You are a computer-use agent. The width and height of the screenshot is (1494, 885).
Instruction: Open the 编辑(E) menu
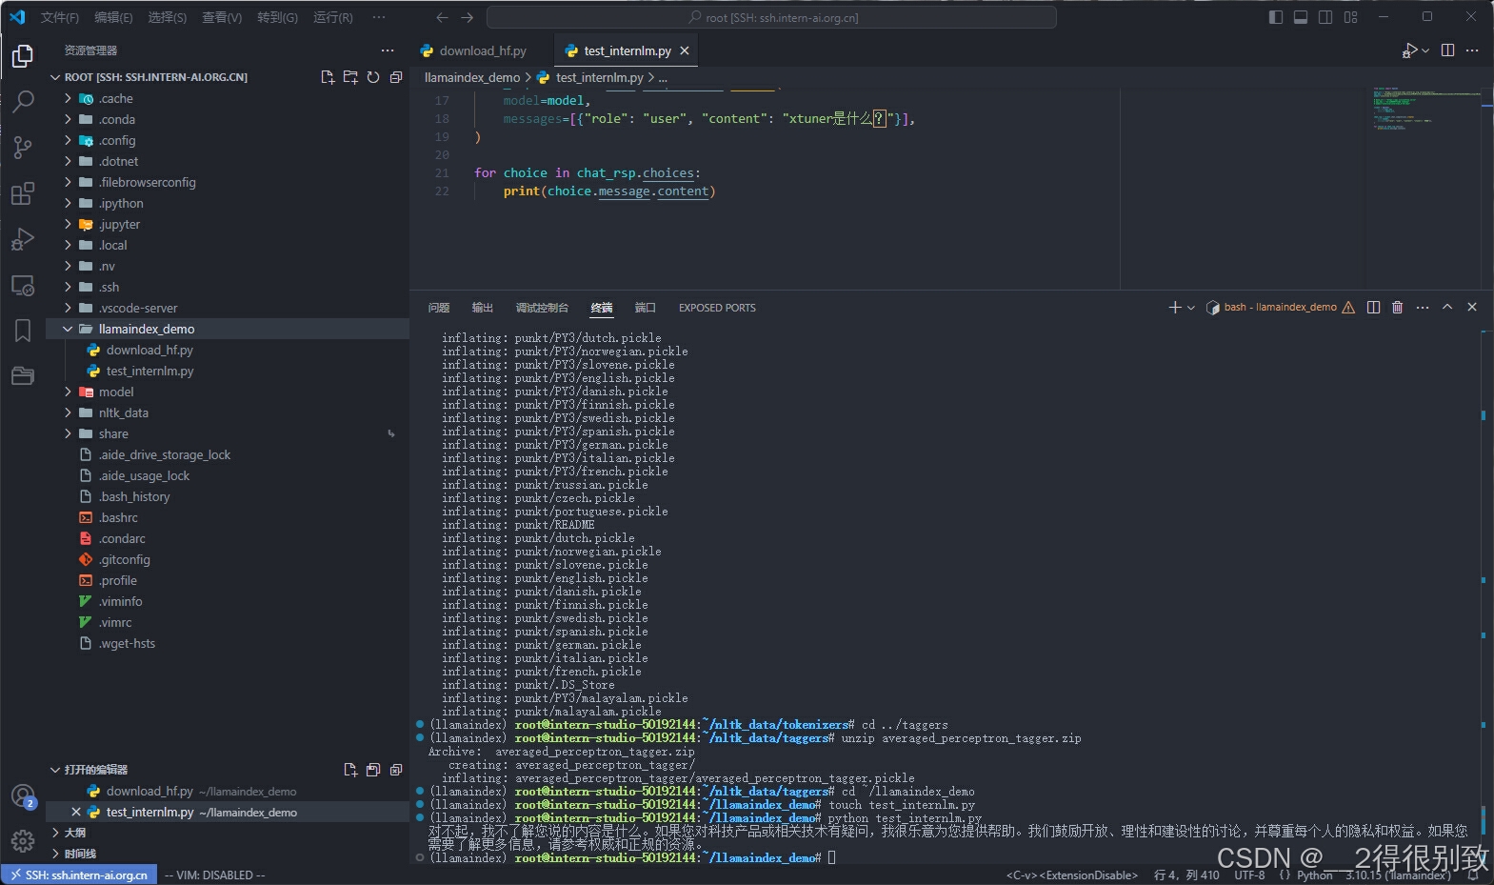click(x=113, y=17)
